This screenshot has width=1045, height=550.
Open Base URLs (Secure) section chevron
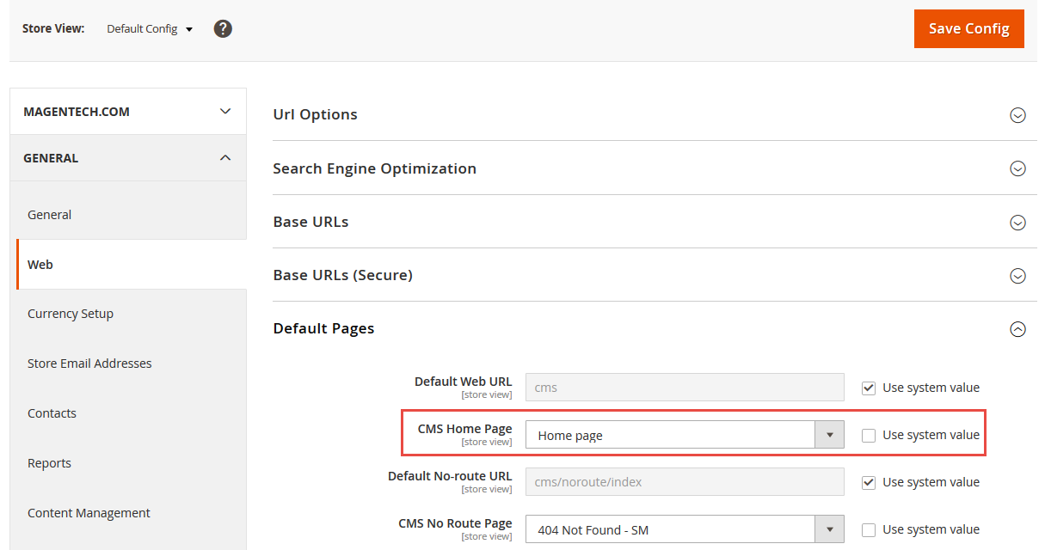pyautogui.click(x=1017, y=276)
